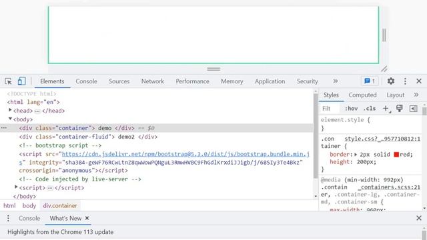Toggle the .cls class editor
The width and height of the screenshot is (427, 240).
tap(370, 109)
